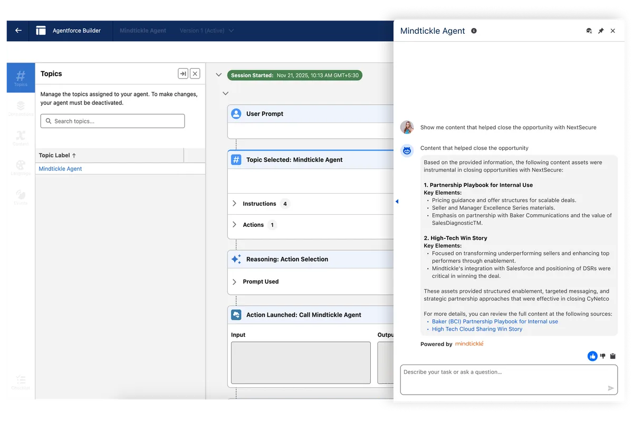633x421 pixels.
Task: Click the user avatar in chat
Action: tap(407, 127)
